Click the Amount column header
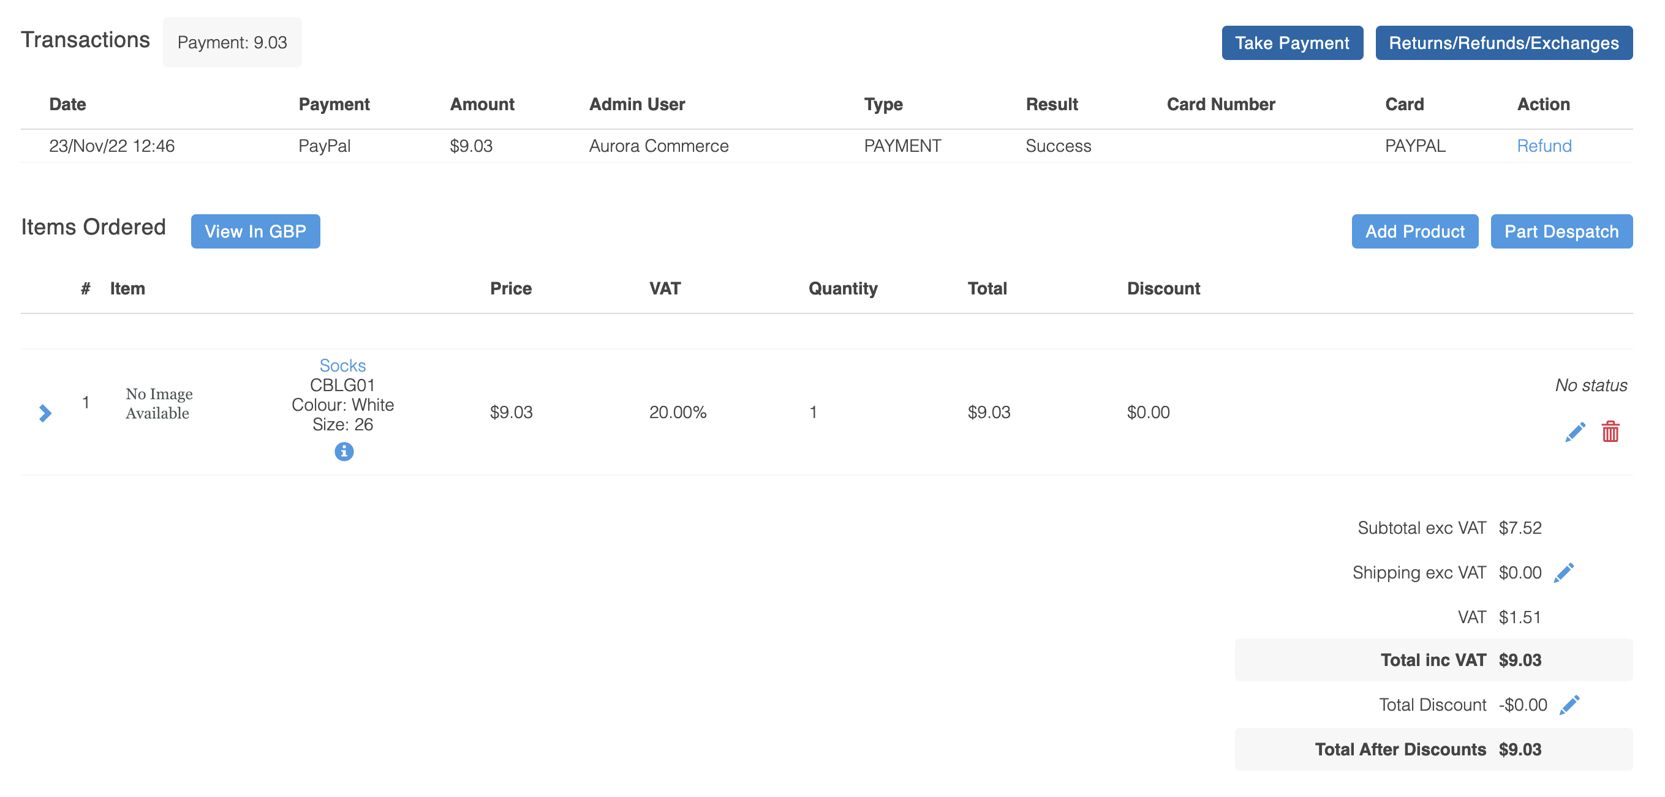 pyautogui.click(x=481, y=105)
